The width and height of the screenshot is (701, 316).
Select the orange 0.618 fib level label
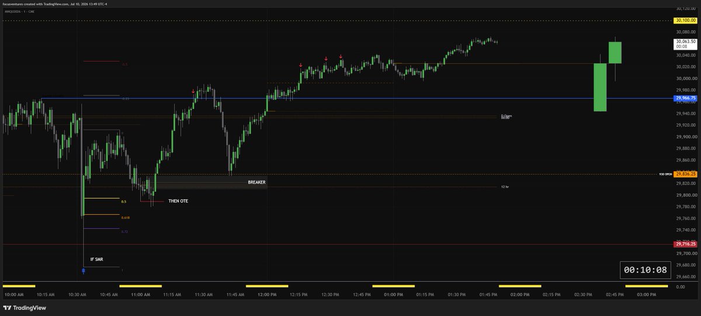[x=126, y=217]
